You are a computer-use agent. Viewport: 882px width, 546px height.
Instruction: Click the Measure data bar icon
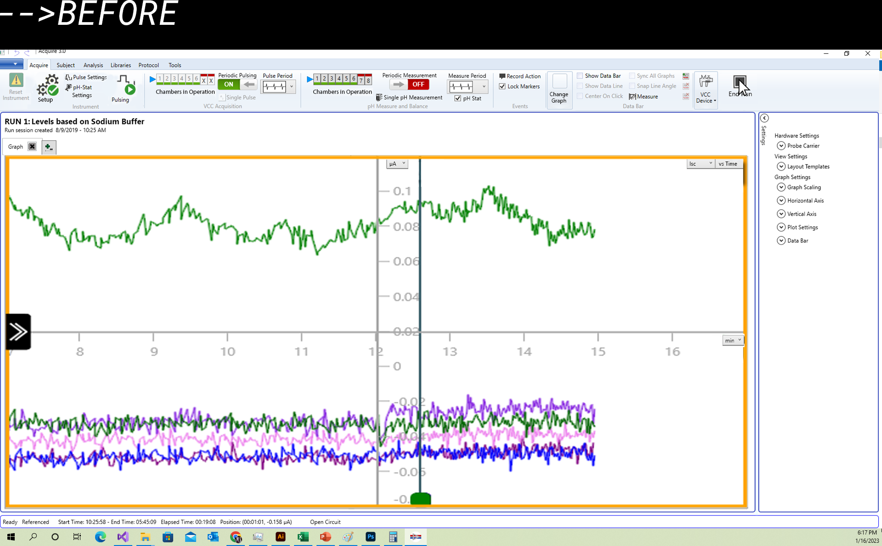click(x=633, y=97)
